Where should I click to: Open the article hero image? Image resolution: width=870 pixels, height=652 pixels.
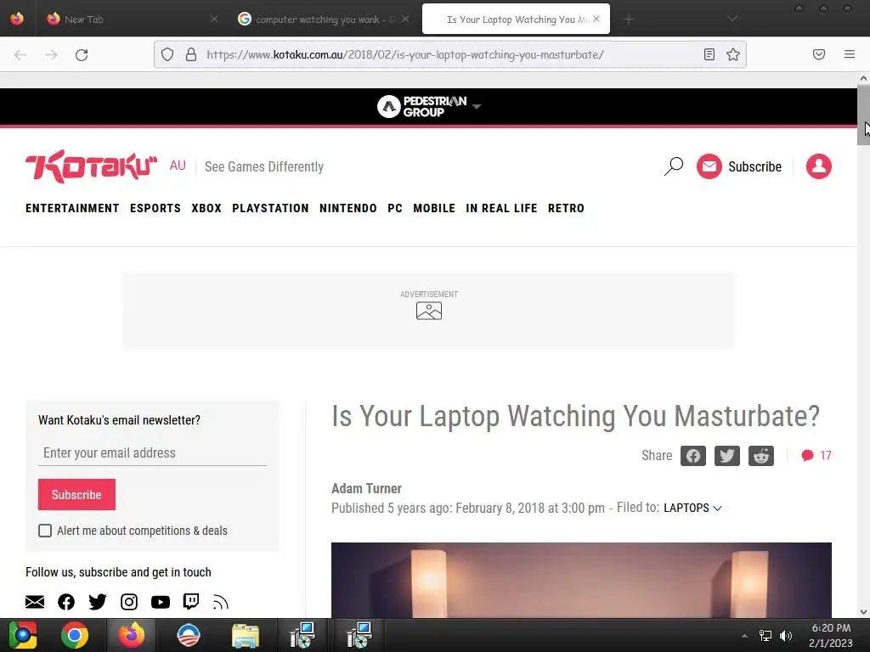[x=581, y=580]
